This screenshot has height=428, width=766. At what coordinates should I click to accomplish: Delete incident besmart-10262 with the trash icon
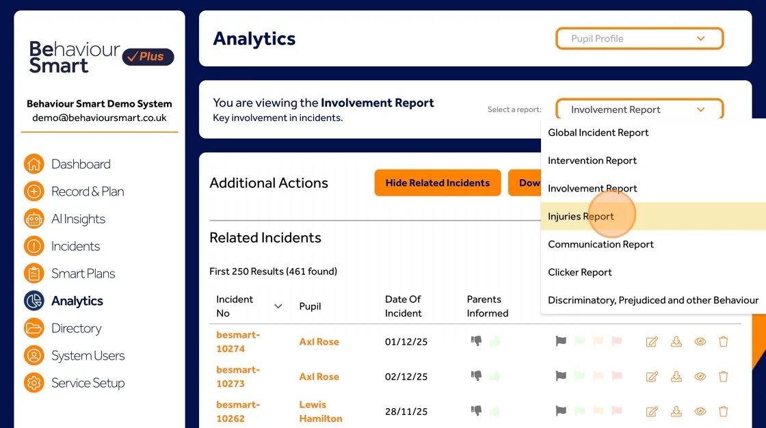point(723,411)
